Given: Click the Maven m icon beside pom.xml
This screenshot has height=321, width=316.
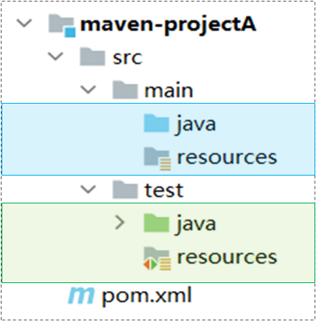Looking at the screenshot, I should [81, 295].
